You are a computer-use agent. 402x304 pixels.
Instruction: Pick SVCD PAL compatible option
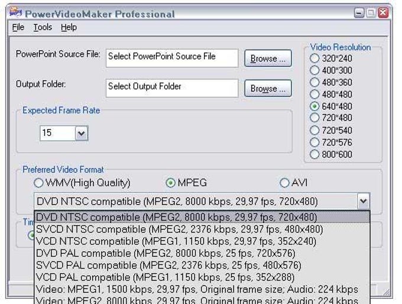(x=202, y=266)
